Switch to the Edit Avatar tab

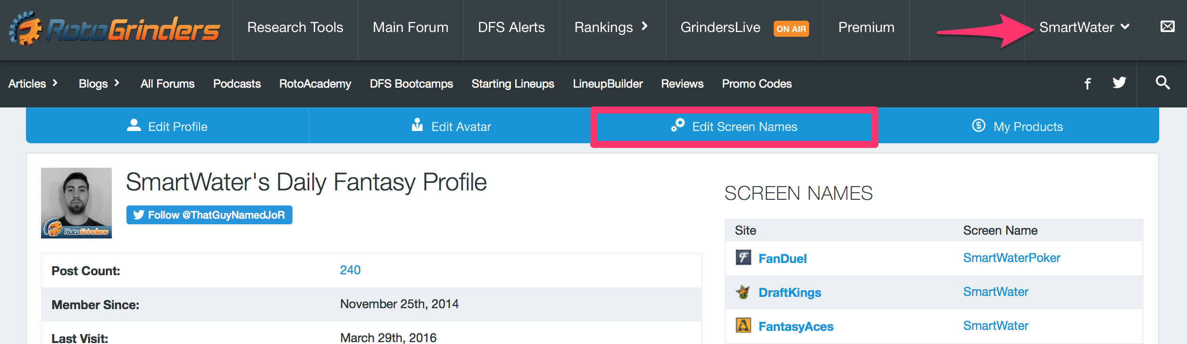(451, 126)
